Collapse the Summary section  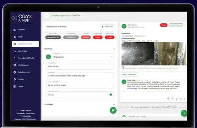[x=114, y=49]
